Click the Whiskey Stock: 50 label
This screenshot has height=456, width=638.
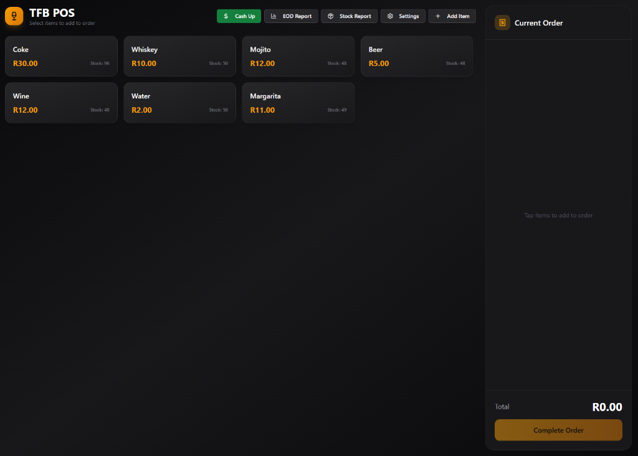pos(219,64)
